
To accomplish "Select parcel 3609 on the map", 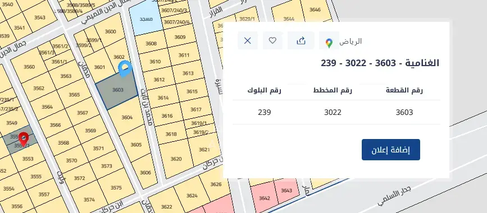I will coord(180,37).
